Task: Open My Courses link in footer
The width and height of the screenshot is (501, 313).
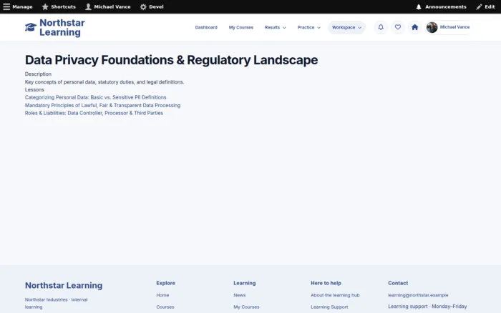Action: [x=246, y=307]
